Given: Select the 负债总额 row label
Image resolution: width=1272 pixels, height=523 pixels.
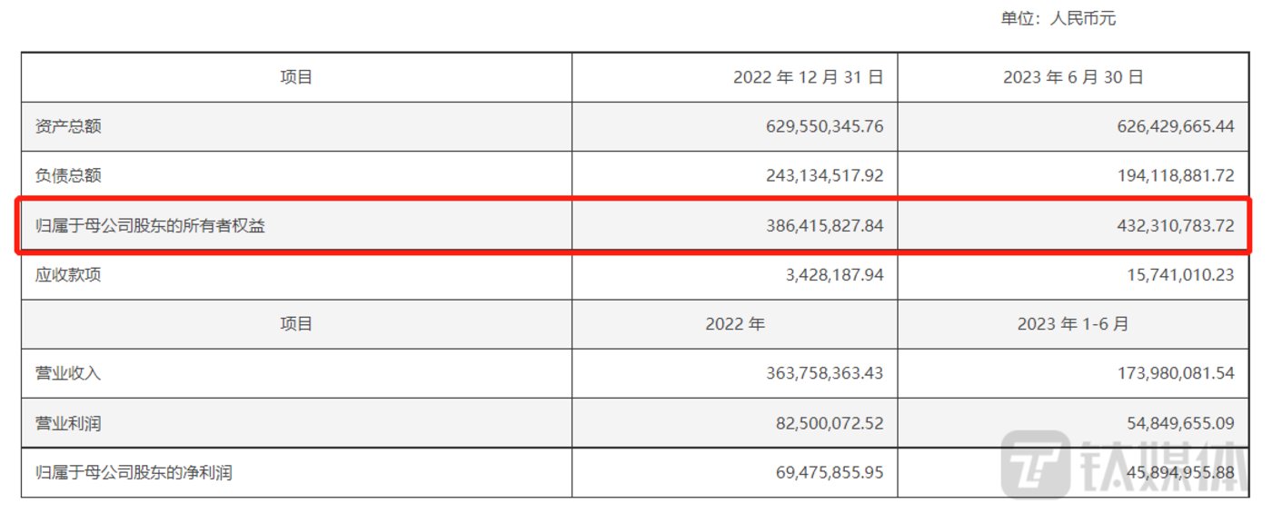Looking at the screenshot, I should pyautogui.click(x=68, y=175).
